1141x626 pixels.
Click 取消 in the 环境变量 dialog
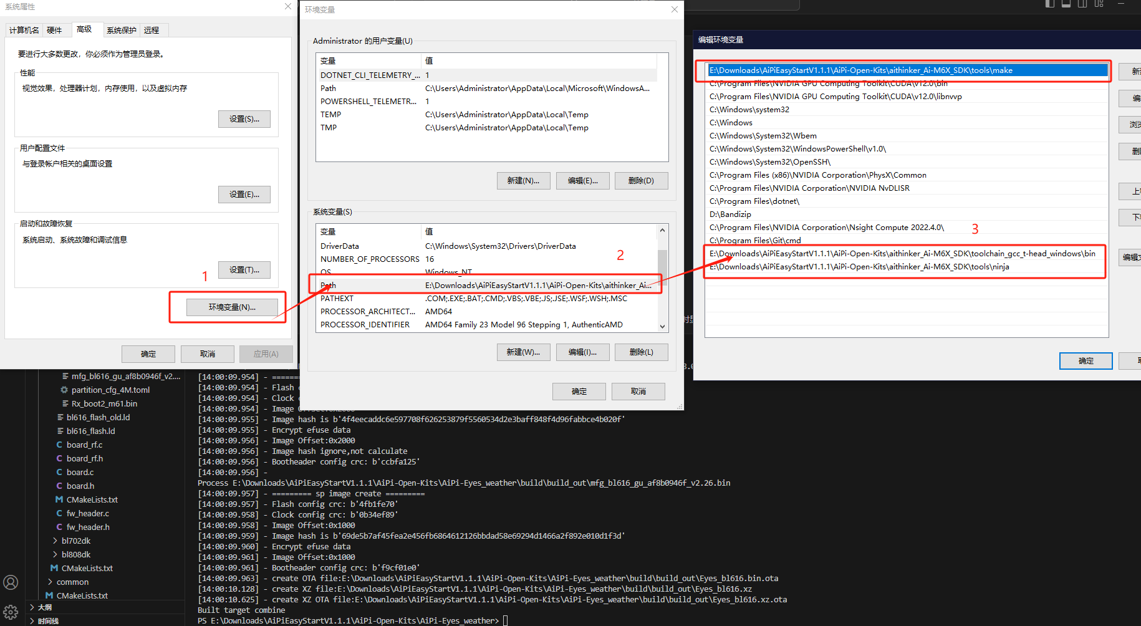click(638, 392)
